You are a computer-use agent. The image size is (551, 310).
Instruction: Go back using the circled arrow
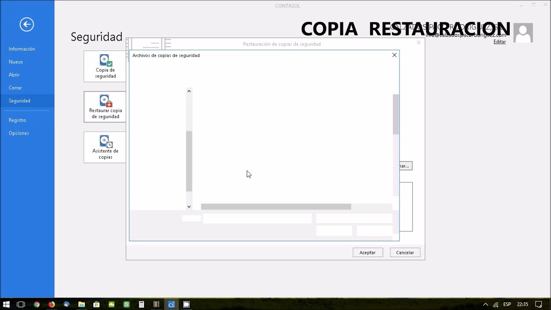point(27,25)
